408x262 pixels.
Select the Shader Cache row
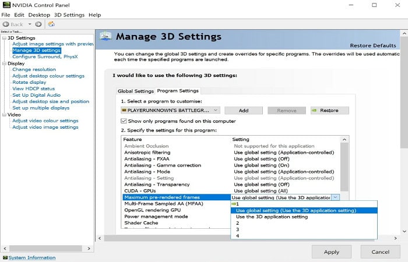(177, 223)
